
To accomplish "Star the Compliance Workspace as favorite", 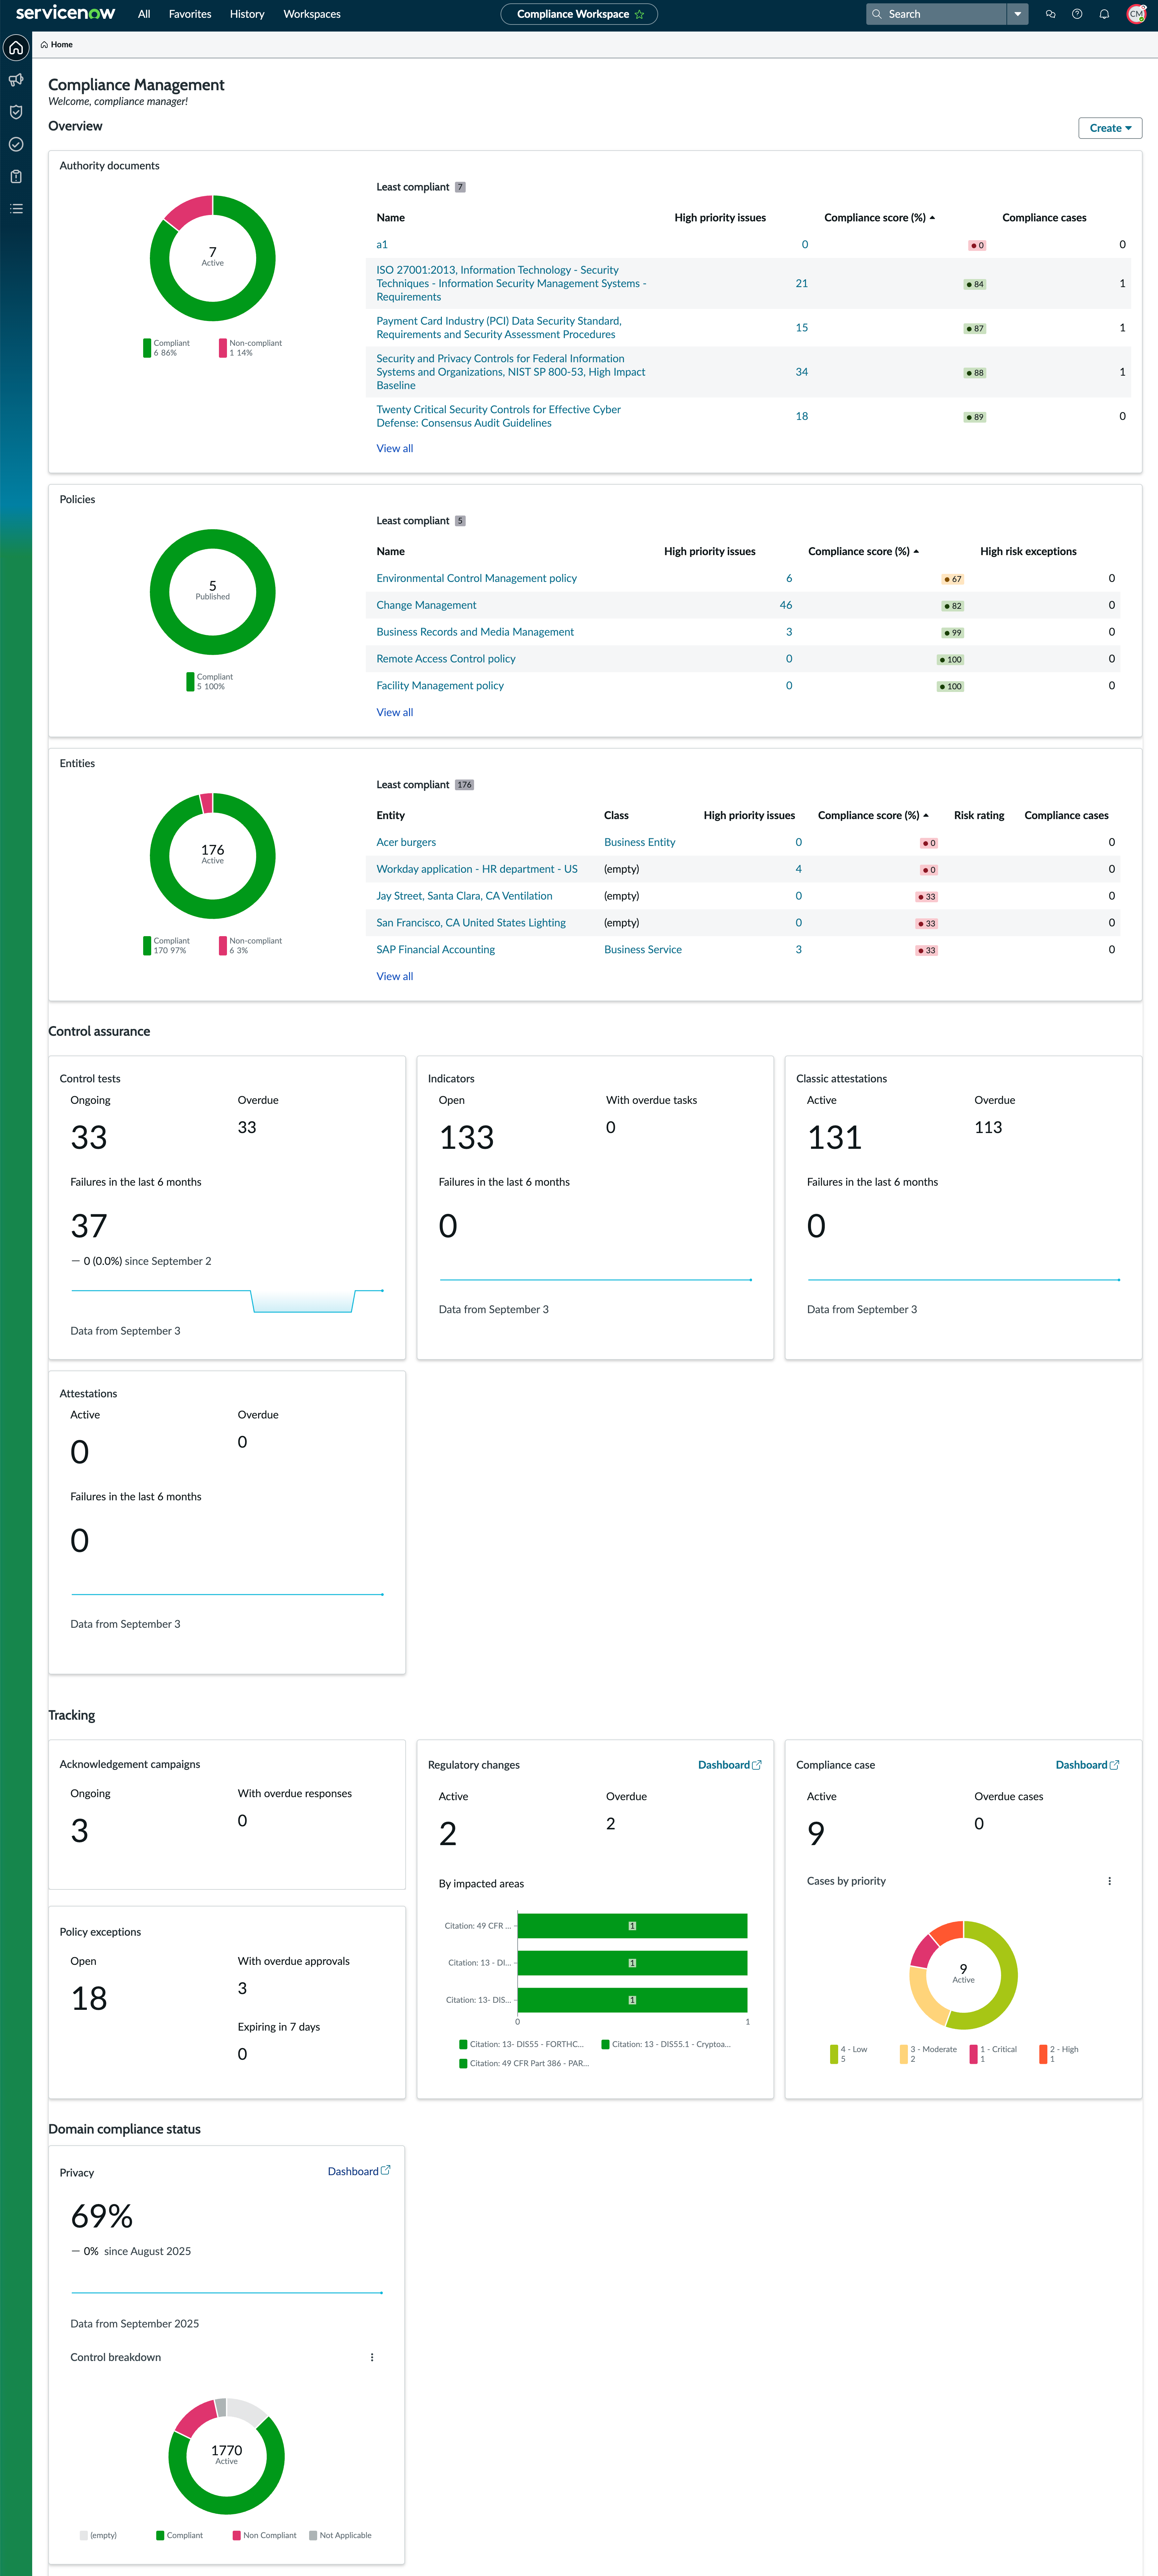I will click(x=639, y=14).
